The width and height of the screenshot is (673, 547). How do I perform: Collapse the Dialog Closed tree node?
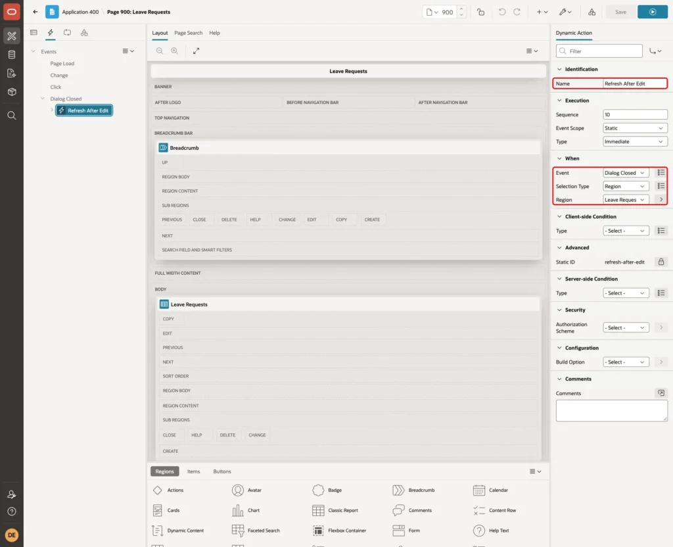[42, 99]
